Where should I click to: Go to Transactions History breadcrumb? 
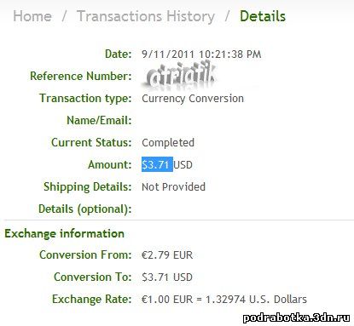click(146, 16)
